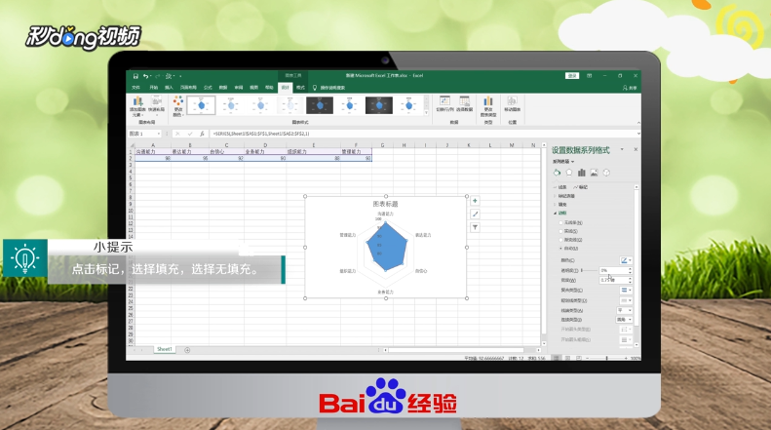The width and height of the screenshot is (771, 430).
Task: Click the chart styles brush button
Action: [475, 214]
